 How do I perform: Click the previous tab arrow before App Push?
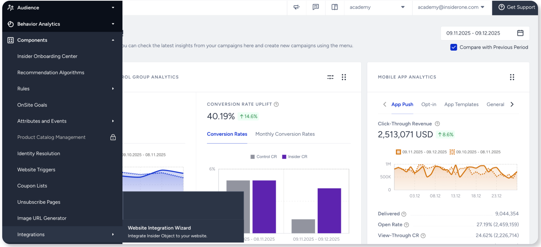[385, 105]
